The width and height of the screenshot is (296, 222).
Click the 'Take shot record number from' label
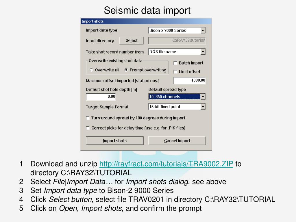pyautogui.click(x=115, y=52)
